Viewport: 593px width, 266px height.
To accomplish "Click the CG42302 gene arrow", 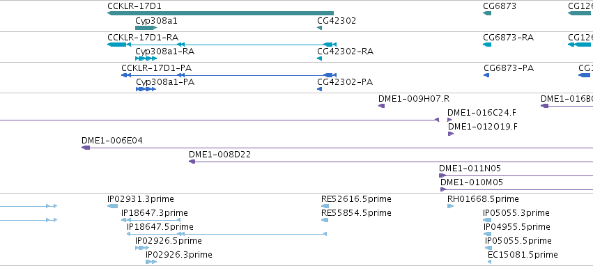I will [x=320, y=28].
